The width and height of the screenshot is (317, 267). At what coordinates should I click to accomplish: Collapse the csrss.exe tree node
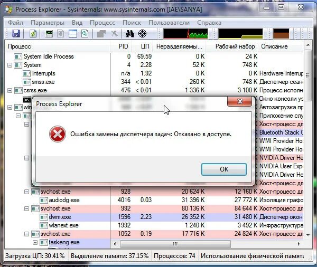(x=10, y=90)
